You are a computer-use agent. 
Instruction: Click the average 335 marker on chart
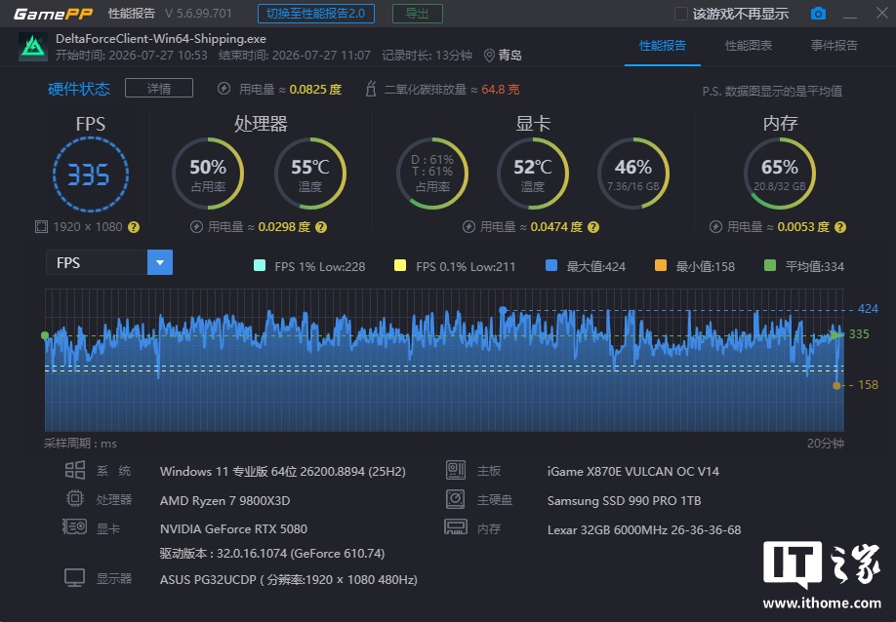coord(836,335)
